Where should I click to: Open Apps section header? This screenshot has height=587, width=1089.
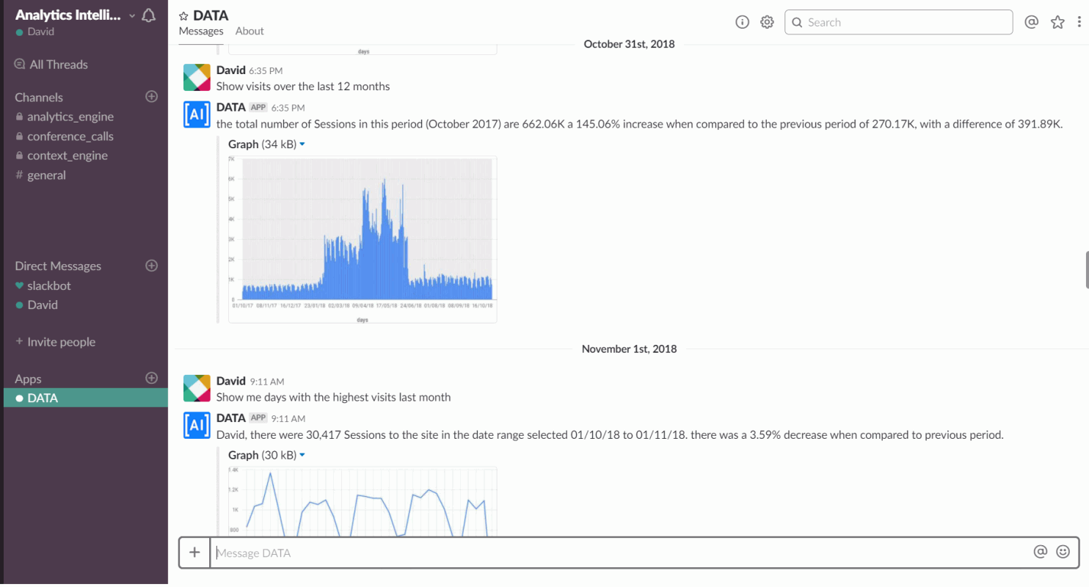click(28, 379)
